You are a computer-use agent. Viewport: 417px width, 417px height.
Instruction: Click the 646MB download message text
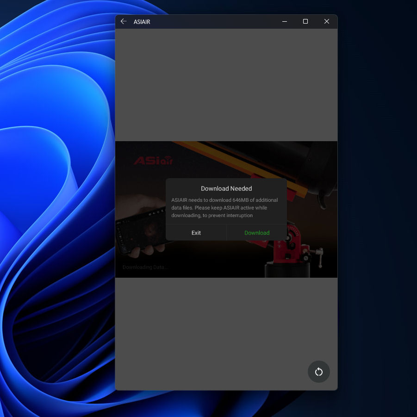[224, 208]
